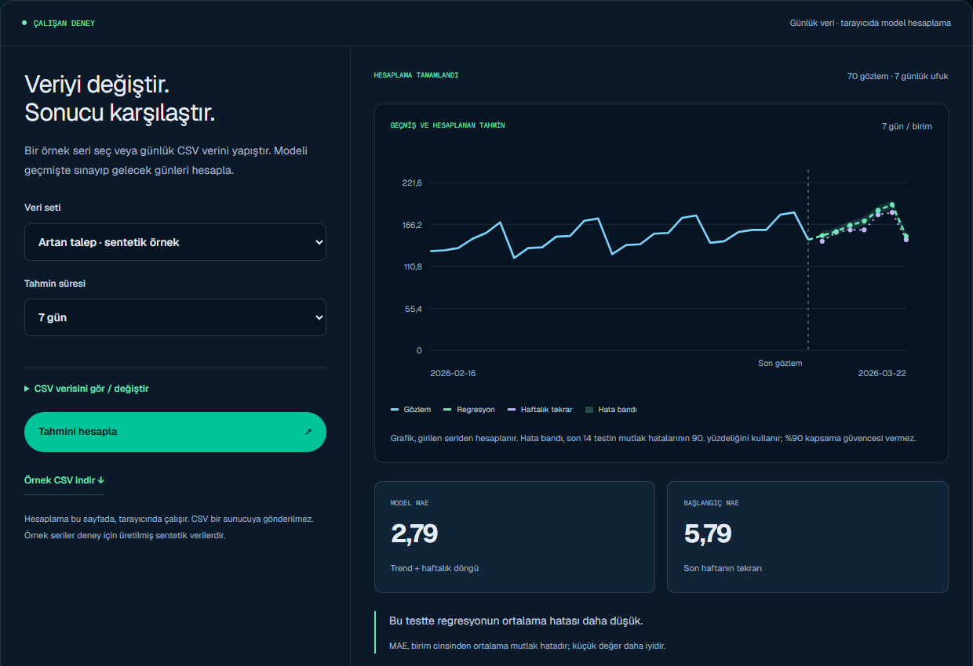Click the '70 gözlem · 7 günlük ufuk' text
Viewport: 973px width, 666px height.
898,76
